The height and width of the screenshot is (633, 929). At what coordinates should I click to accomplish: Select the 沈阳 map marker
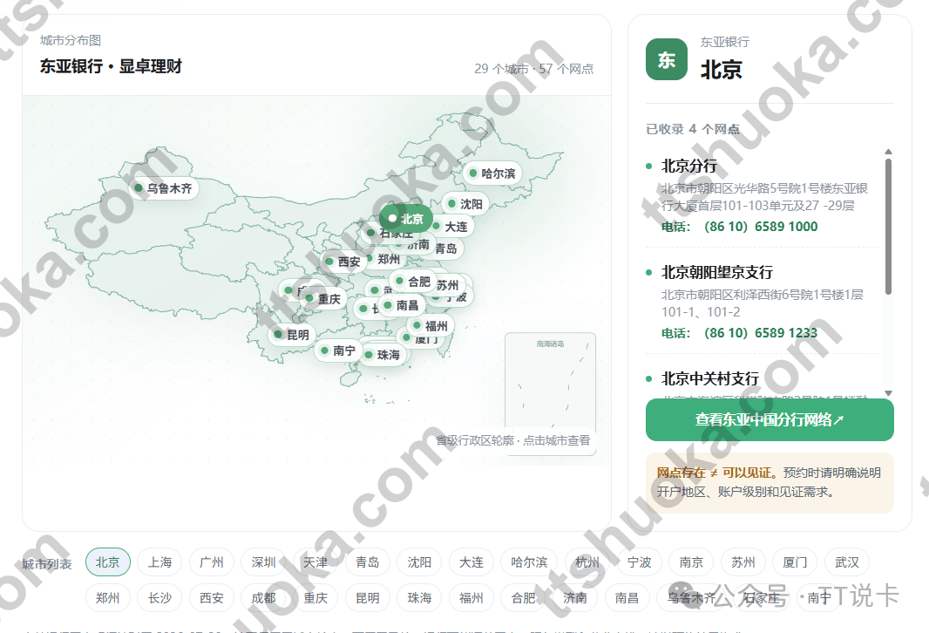(x=465, y=204)
